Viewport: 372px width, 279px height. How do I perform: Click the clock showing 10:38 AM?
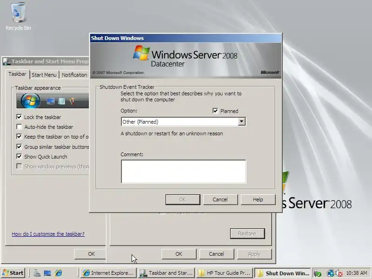(356, 273)
